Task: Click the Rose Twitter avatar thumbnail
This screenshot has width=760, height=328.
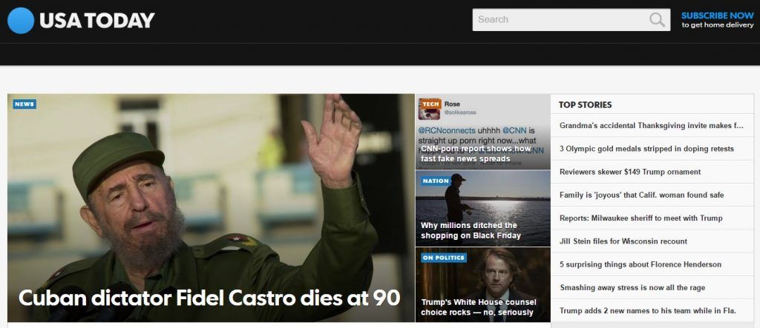Action: click(x=430, y=110)
